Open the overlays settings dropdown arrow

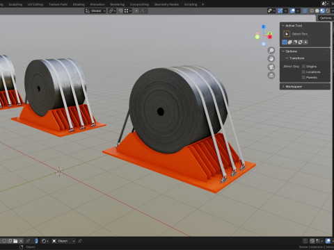pyautogui.click(x=298, y=11)
